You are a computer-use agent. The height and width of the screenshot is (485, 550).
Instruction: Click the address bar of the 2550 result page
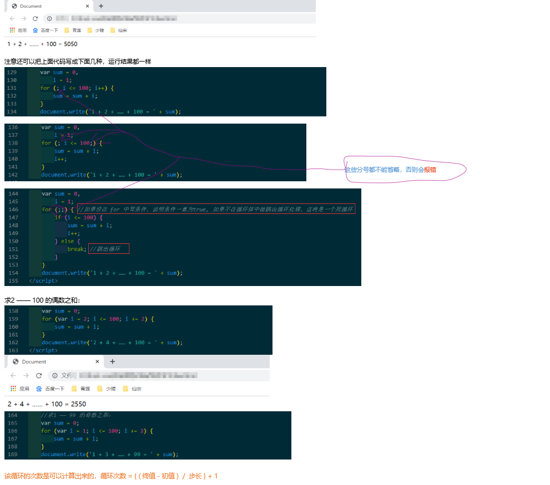click(x=159, y=376)
